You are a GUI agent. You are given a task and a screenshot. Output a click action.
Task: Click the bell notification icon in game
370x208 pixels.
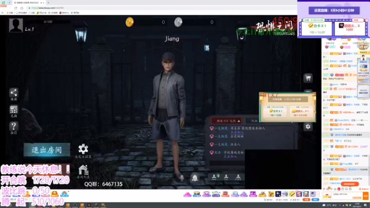[x=195, y=178]
